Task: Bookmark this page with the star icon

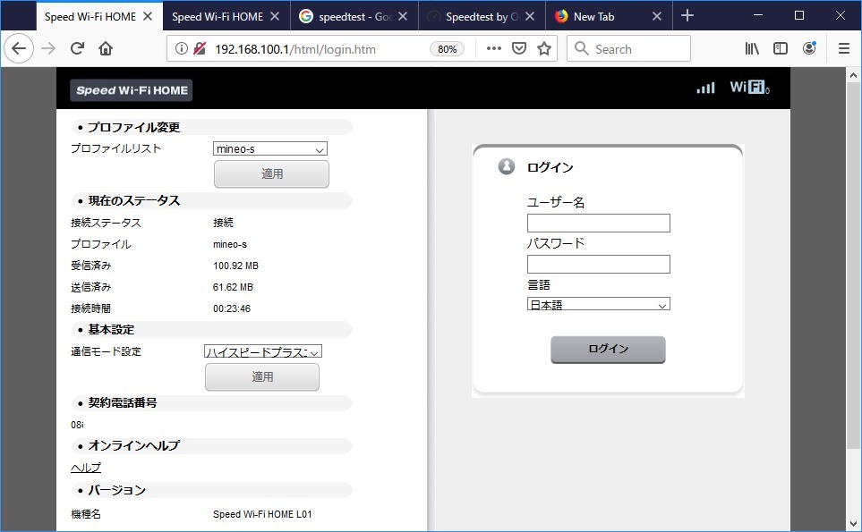Action: pyautogui.click(x=543, y=49)
